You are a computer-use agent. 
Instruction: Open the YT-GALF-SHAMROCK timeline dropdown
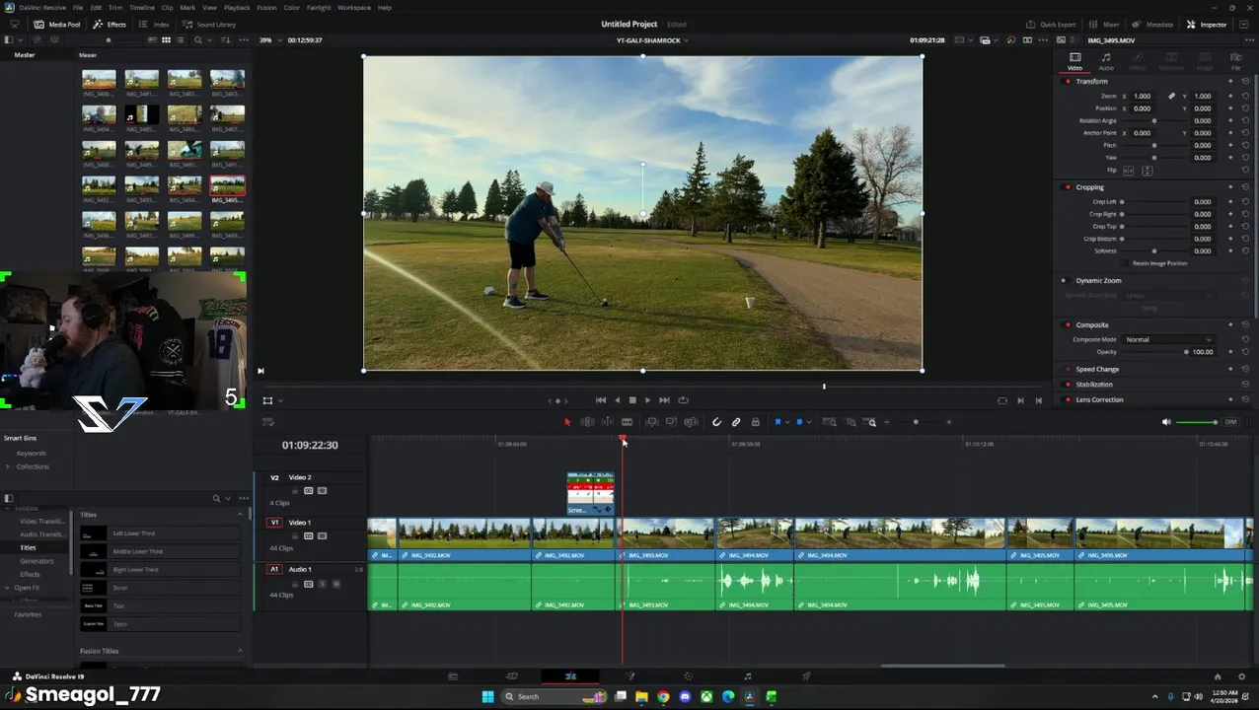[x=651, y=40]
